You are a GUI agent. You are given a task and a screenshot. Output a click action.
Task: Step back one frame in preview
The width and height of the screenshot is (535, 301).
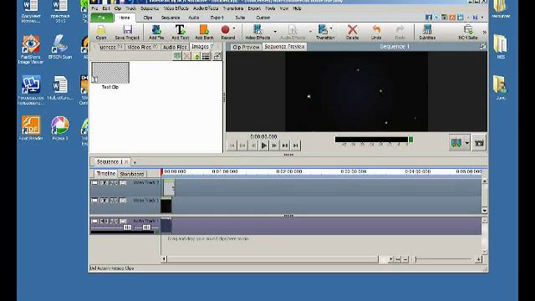pos(253,145)
